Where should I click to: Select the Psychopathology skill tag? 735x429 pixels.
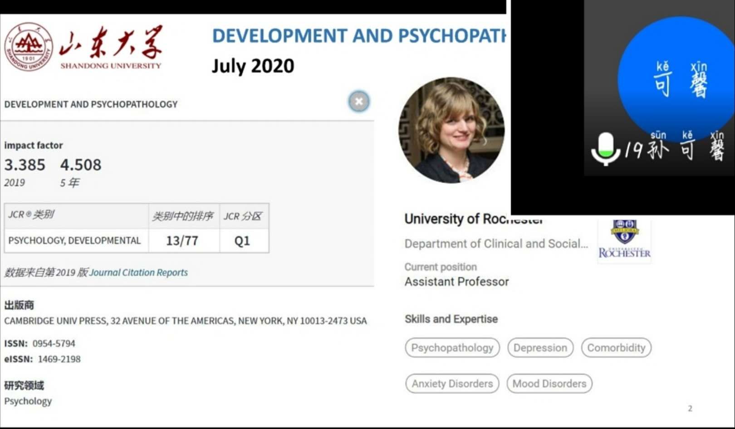click(452, 348)
